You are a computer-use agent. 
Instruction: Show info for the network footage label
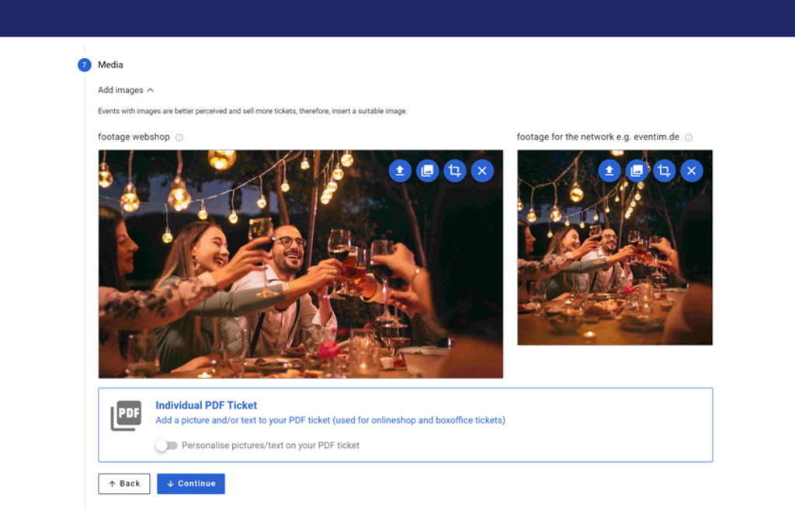click(688, 137)
